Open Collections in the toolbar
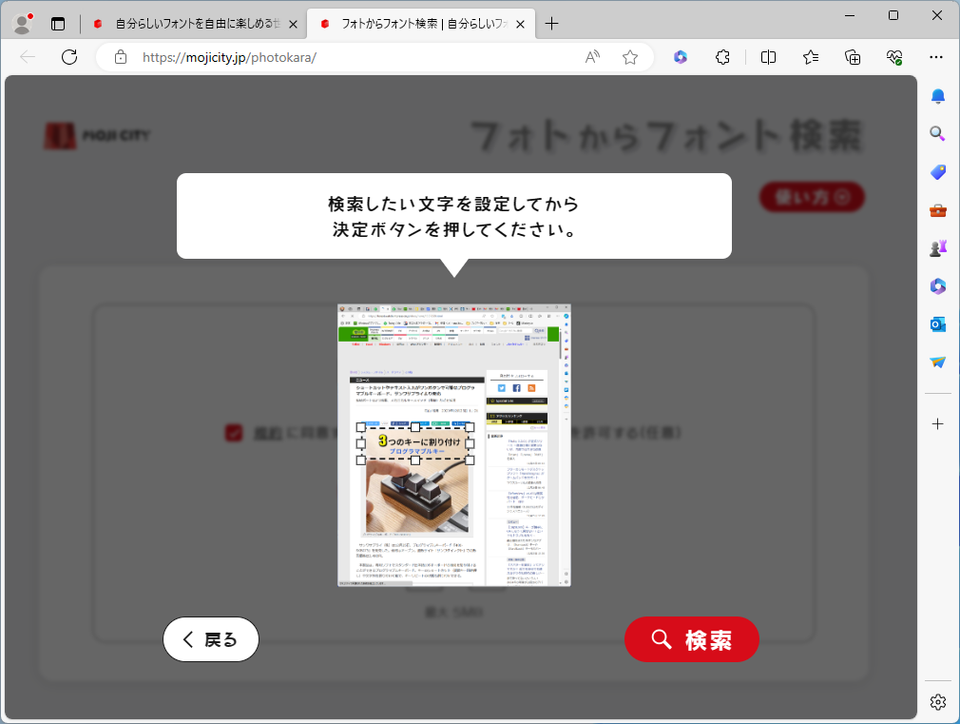This screenshot has height=724, width=960. click(x=852, y=57)
